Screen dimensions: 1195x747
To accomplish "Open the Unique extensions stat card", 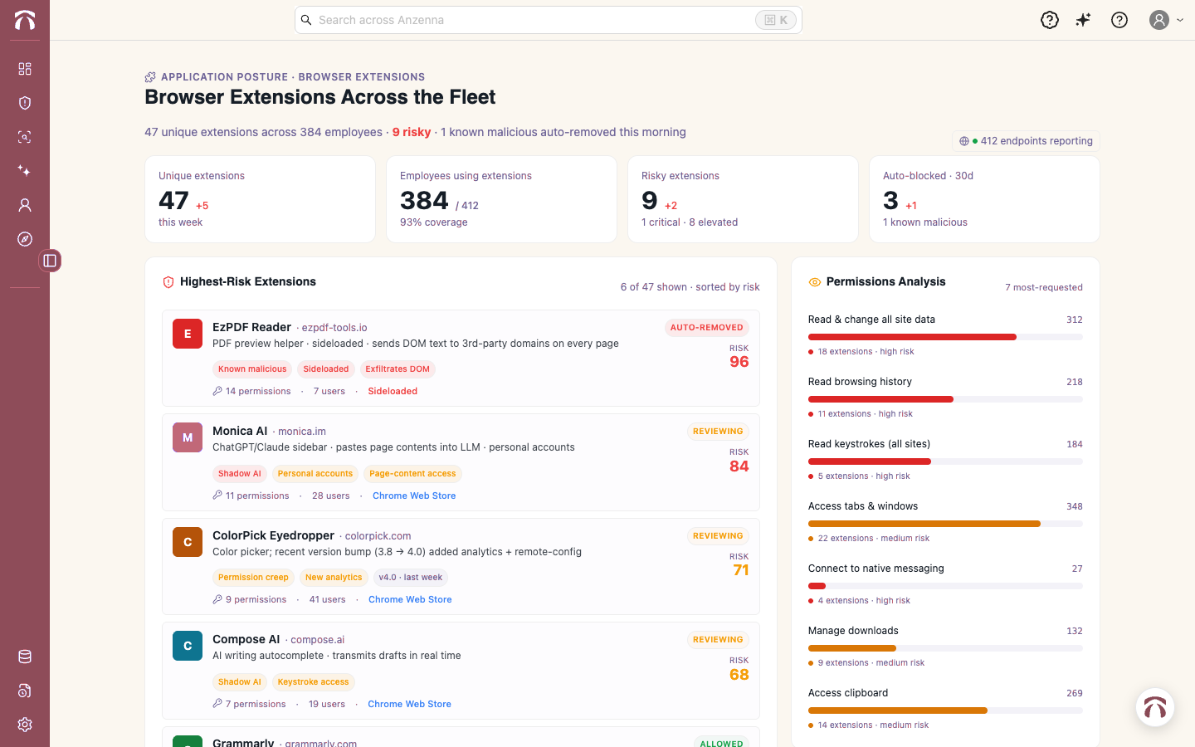I will (260, 199).
